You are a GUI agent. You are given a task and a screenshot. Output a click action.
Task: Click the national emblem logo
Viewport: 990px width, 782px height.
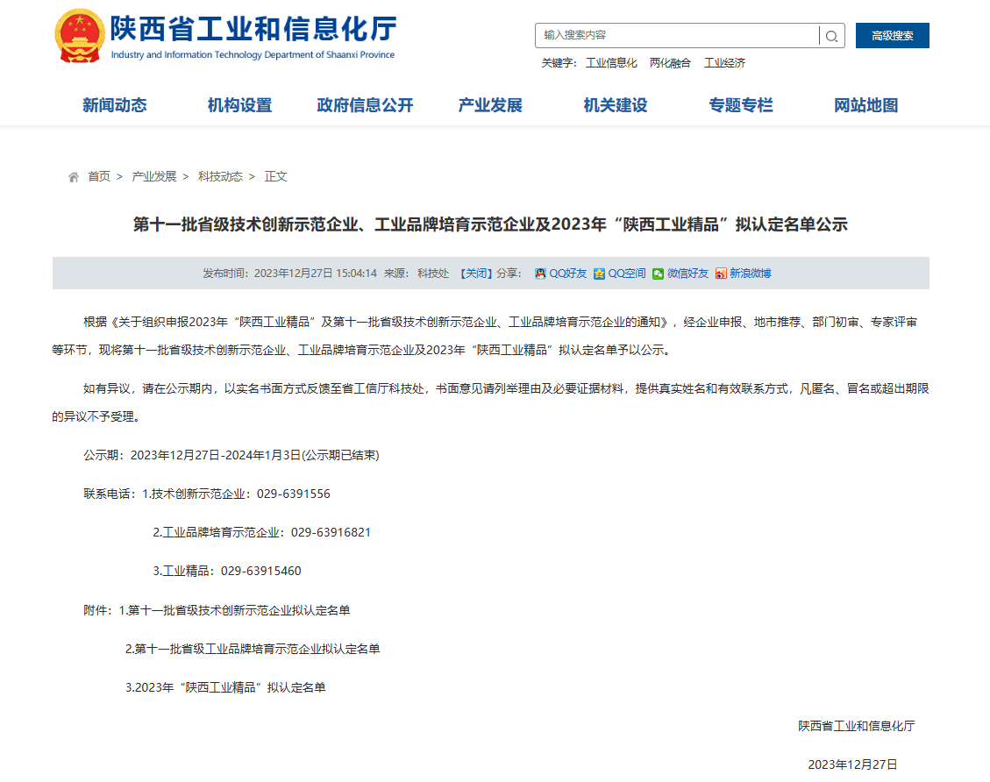click(x=79, y=36)
